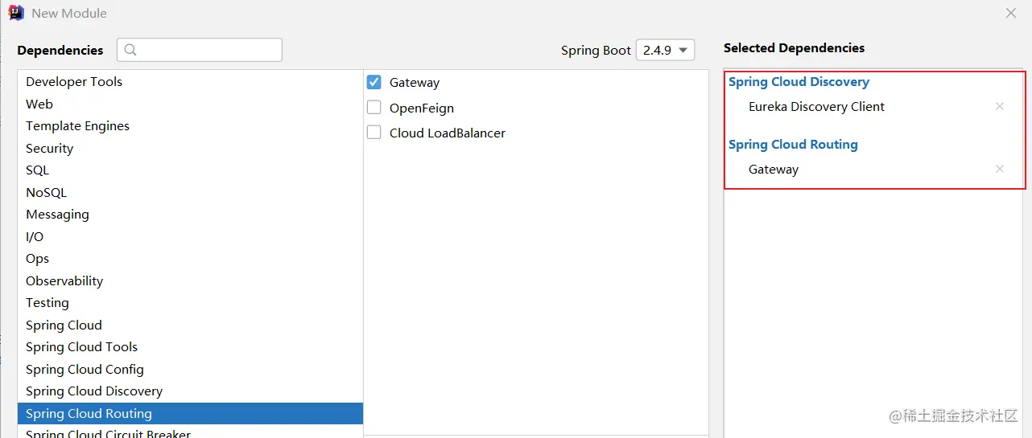Remove Gateway from selected dependencies via X
1032x438 pixels.
click(1000, 169)
